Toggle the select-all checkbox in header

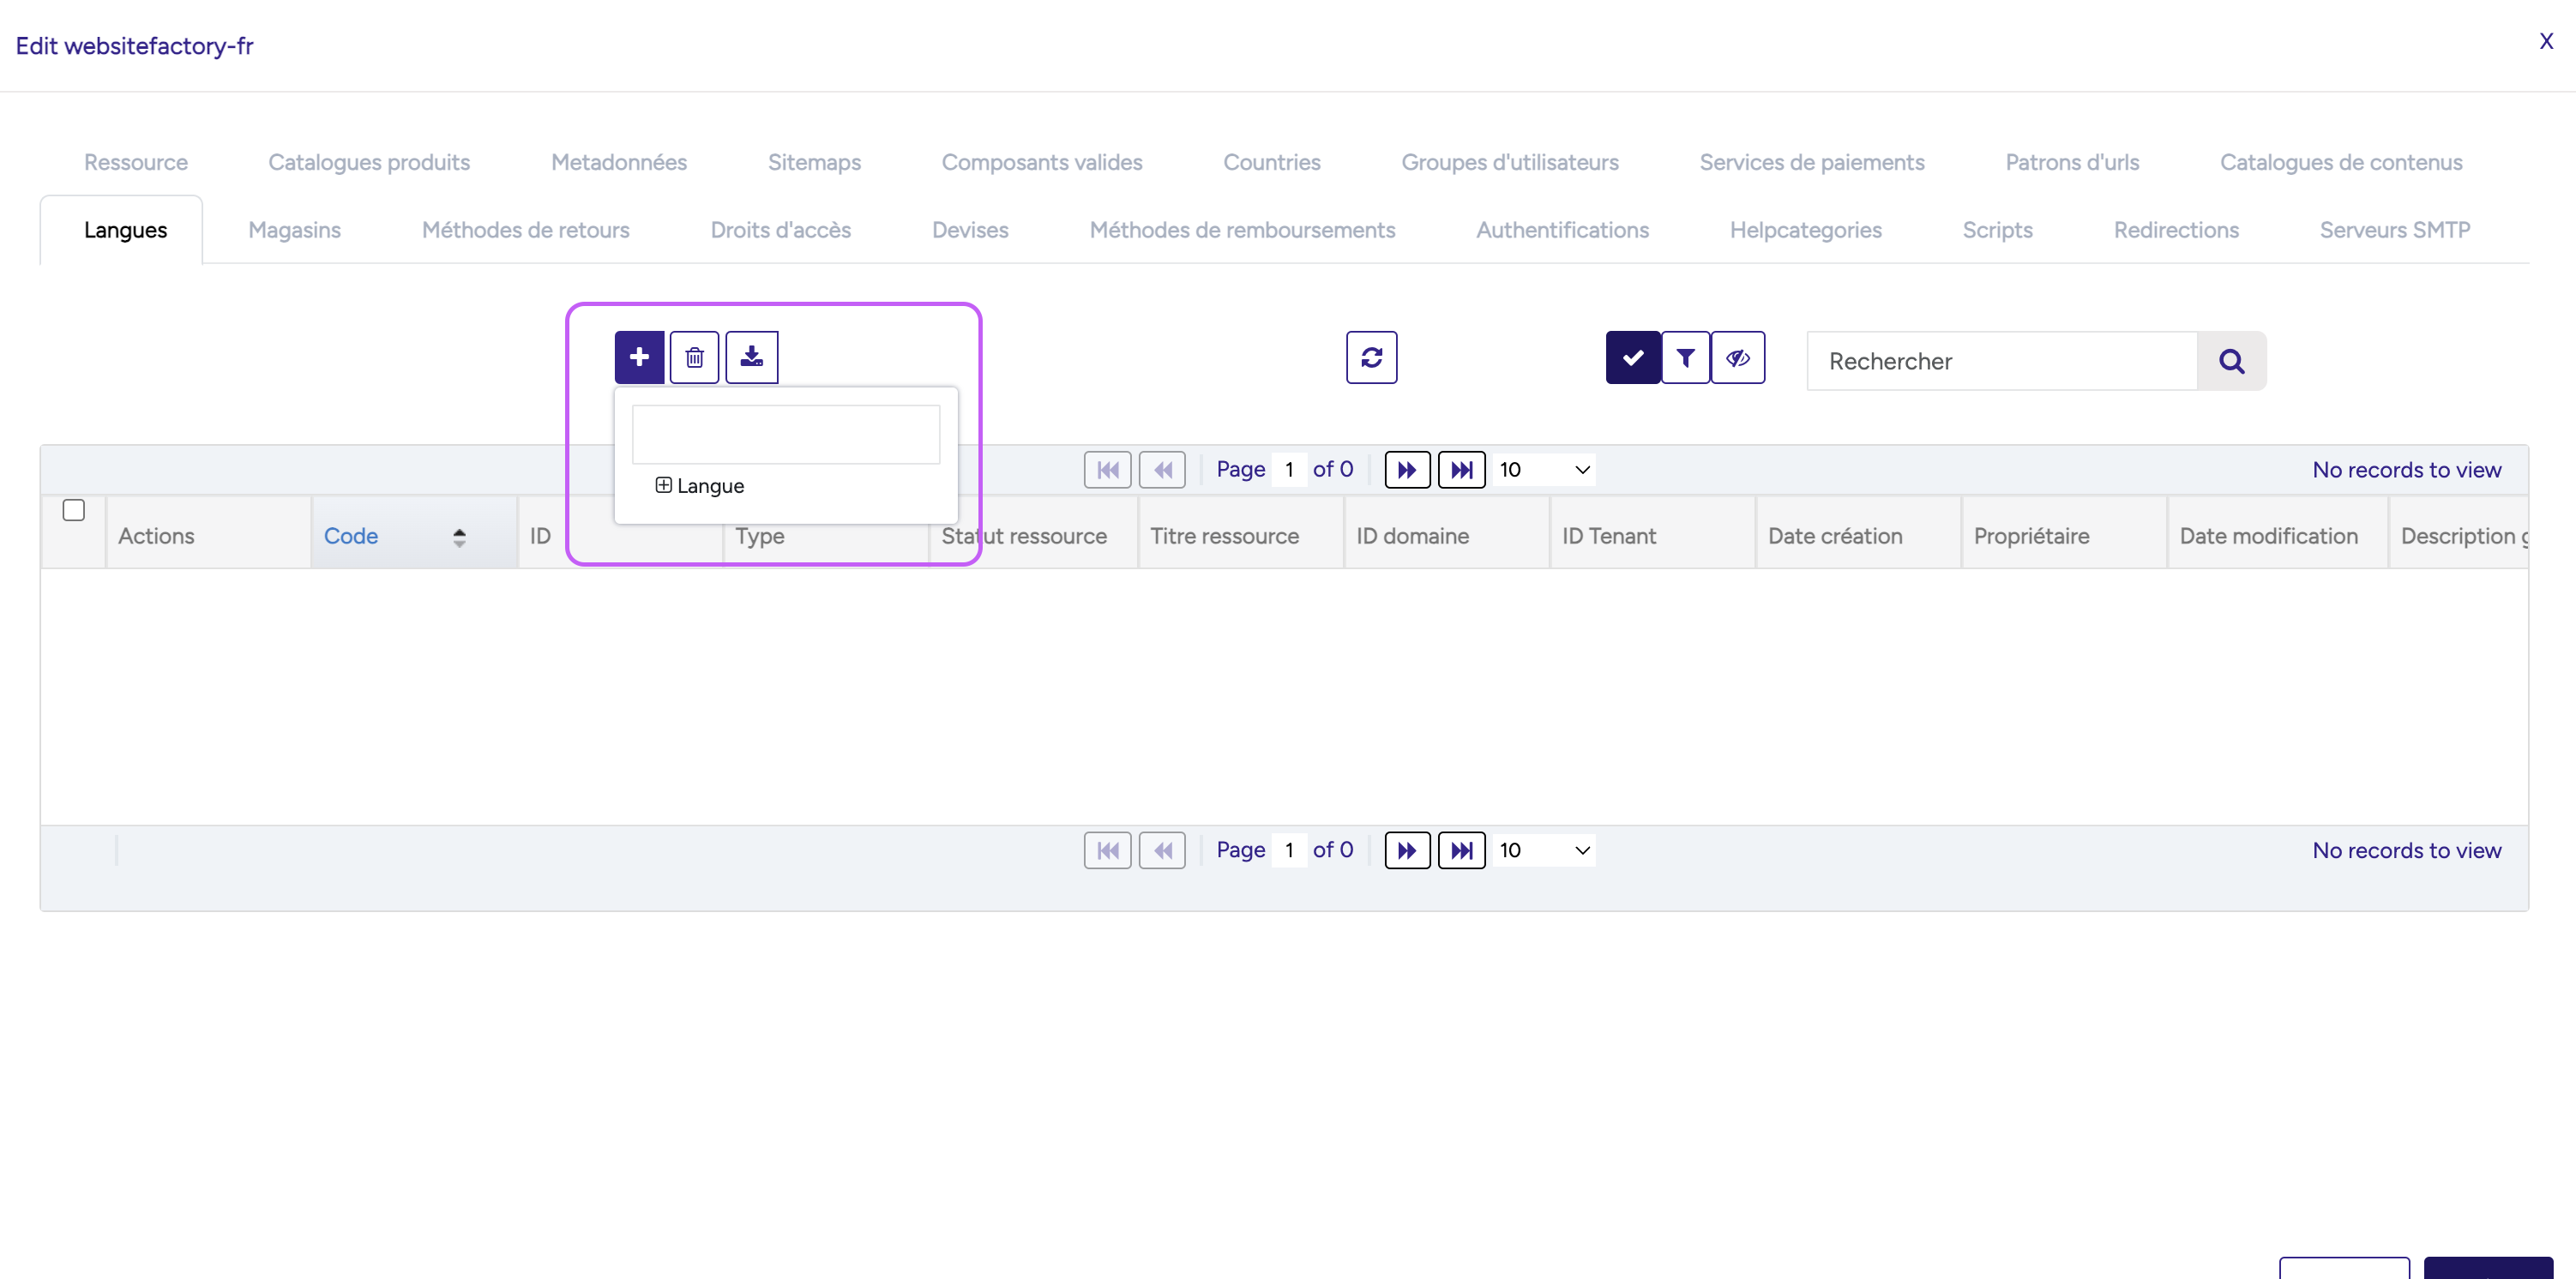[x=73, y=510]
